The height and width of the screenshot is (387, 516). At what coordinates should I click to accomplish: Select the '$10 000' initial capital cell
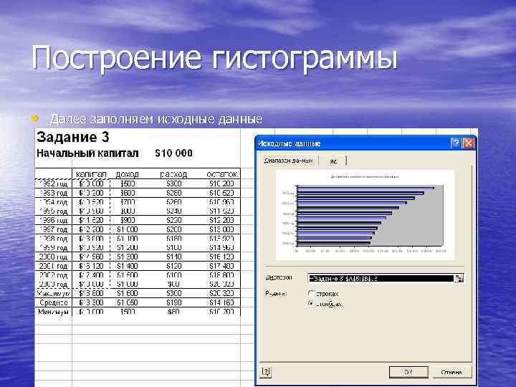(173, 153)
